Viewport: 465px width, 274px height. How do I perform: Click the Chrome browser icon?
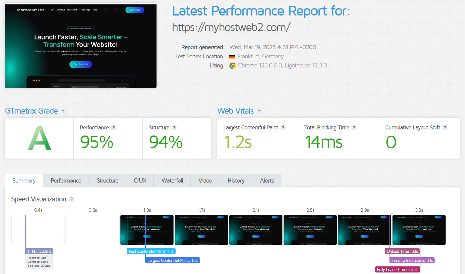[x=233, y=66]
